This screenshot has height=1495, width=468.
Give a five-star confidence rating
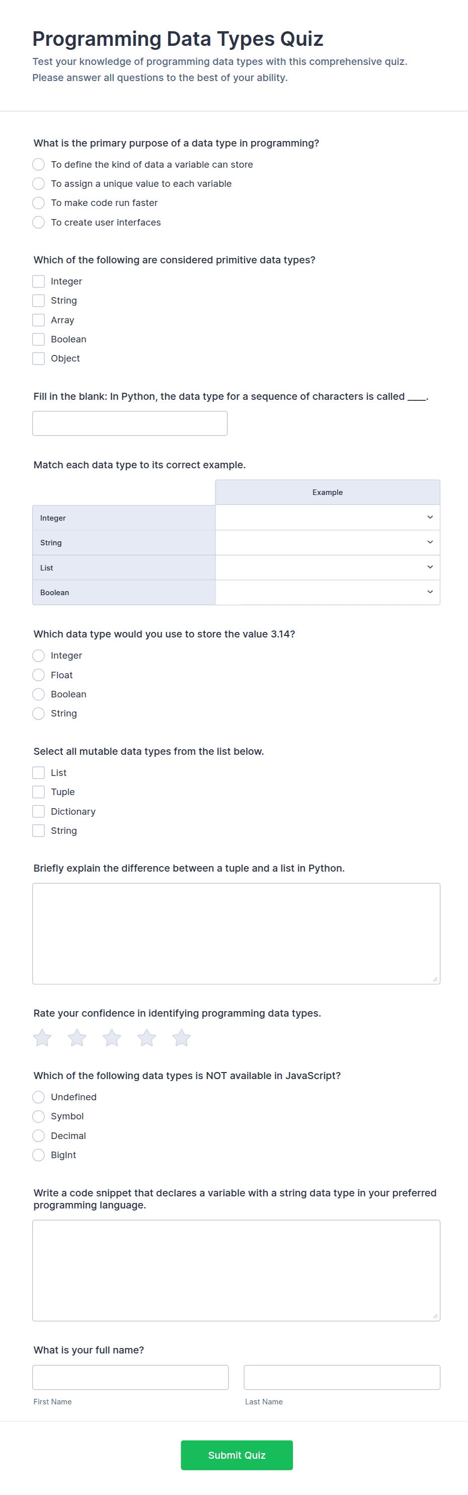(181, 1038)
